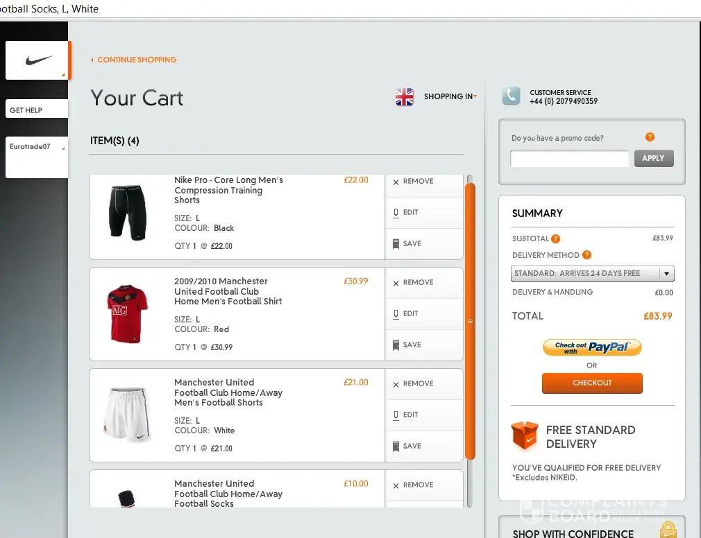
Task: Click the ITEM(S) (4) heading
Action: (115, 141)
